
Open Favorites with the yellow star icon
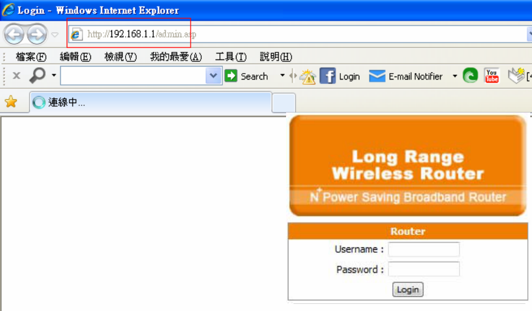coord(11,102)
